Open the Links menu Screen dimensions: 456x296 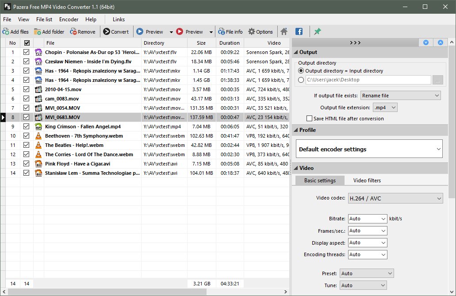click(x=119, y=19)
